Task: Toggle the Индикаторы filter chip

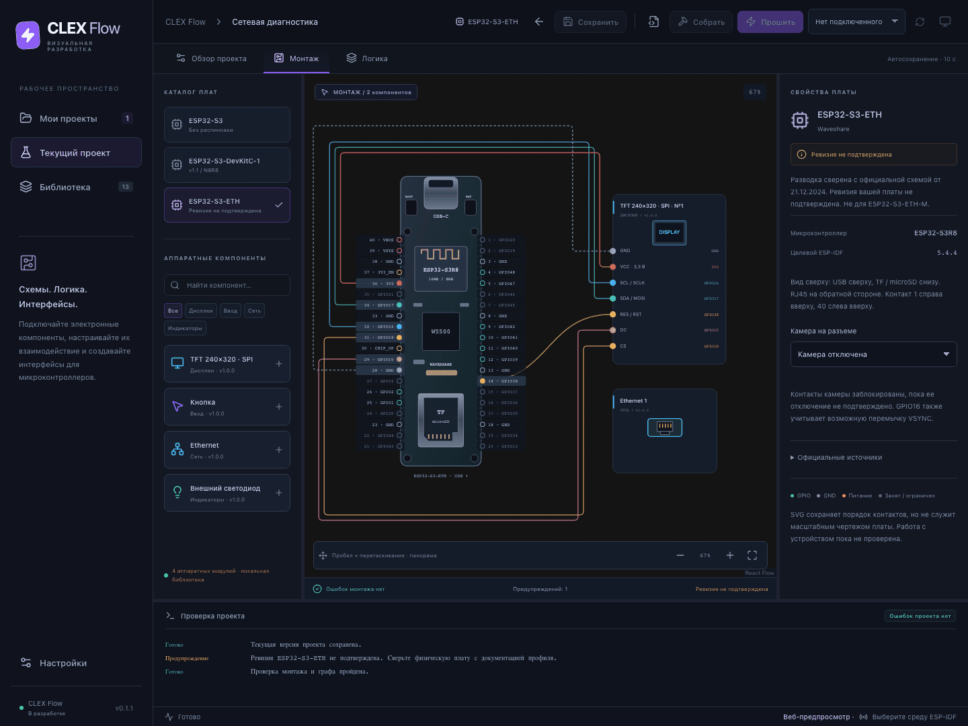Action: 185,328
